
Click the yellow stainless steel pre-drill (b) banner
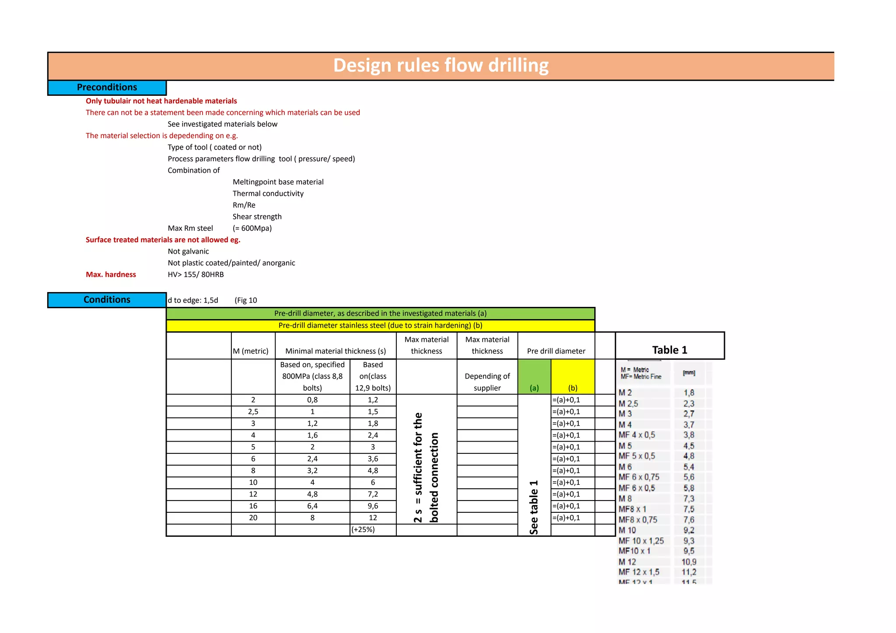(x=380, y=326)
